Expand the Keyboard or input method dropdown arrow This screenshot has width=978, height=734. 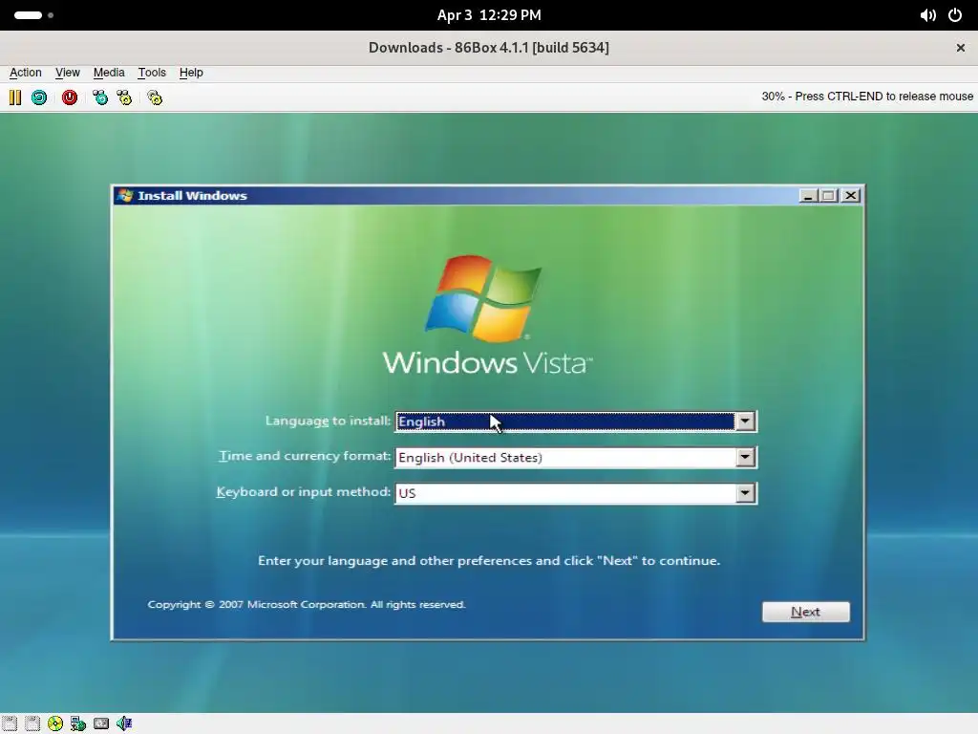point(745,493)
